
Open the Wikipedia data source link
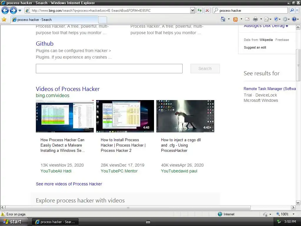(266, 40)
